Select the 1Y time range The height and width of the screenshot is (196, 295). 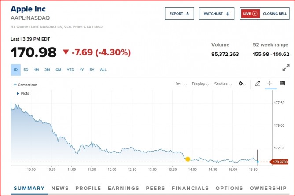(x=82, y=70)
